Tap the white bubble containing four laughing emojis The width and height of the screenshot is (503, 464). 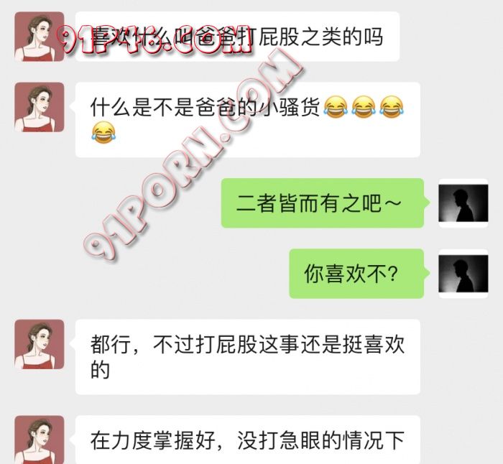tap(248, 120)
